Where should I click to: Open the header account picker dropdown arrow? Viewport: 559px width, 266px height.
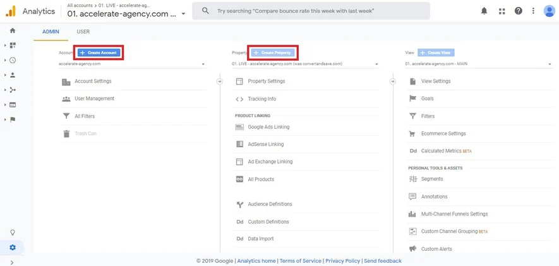(x=183, y=14)
